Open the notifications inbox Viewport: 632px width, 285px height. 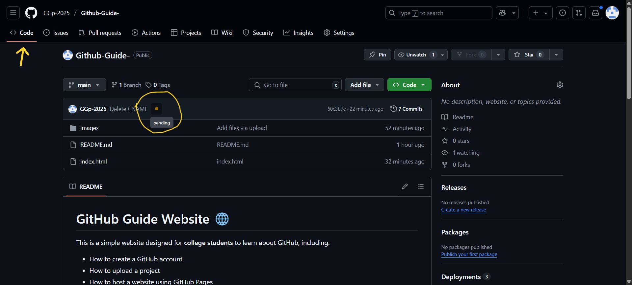[595, 13]
